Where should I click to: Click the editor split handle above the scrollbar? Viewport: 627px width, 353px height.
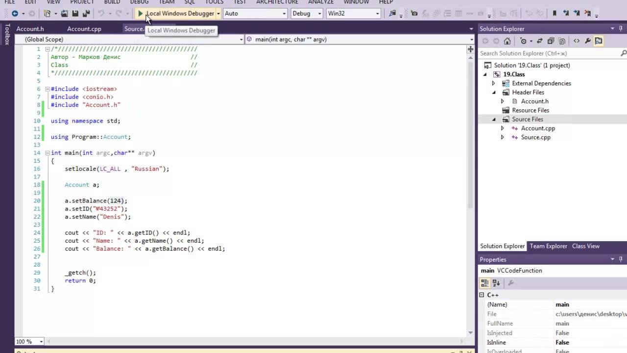[470, 49]
